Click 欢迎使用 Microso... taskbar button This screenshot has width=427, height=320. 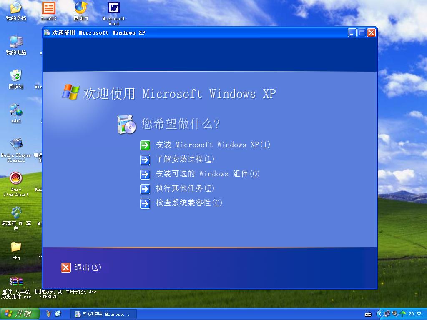tap(103, 314)
